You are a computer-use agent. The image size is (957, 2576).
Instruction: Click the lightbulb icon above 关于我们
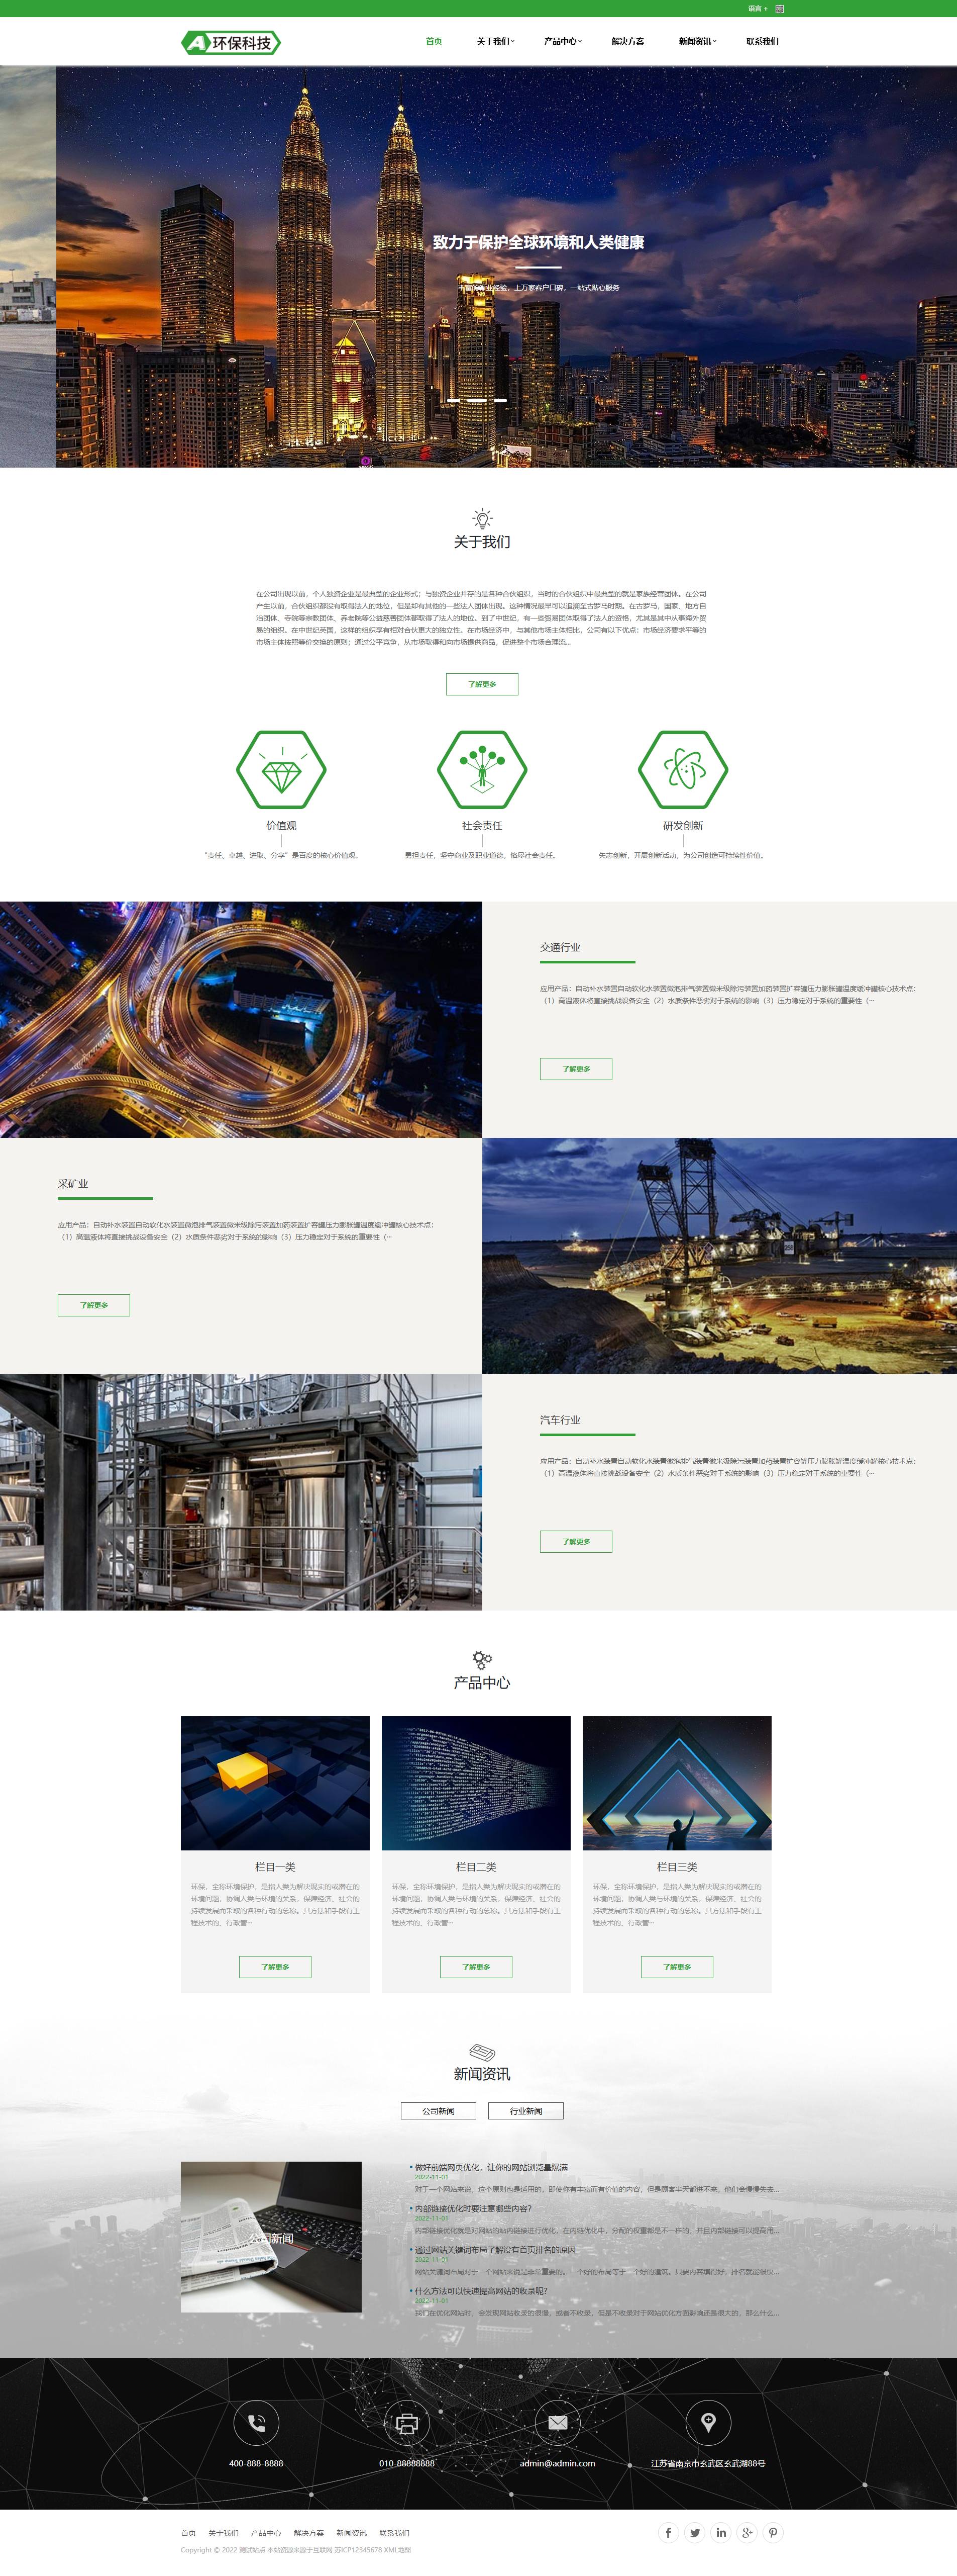point(482,518)
